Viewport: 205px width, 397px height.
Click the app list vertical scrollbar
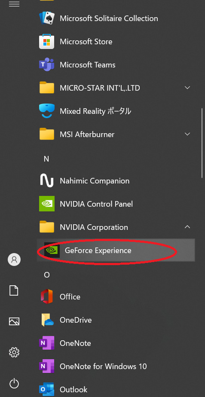202,143
